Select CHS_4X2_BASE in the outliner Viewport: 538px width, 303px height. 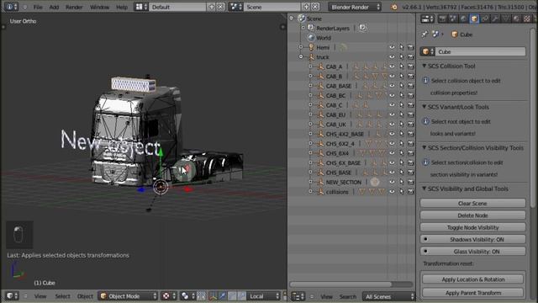pyautogui.click(x=345, y=134)
